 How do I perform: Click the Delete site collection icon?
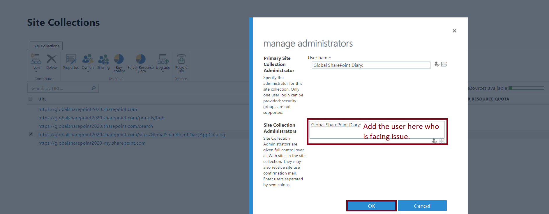(52, 59)
